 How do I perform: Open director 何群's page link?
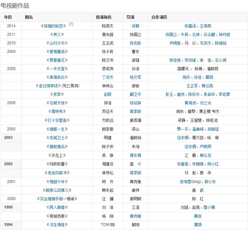(135, 26)
